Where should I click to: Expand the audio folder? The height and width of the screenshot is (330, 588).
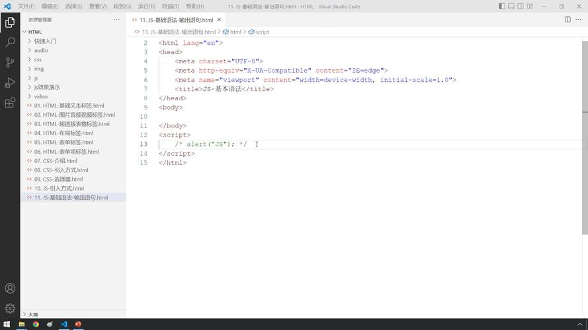click(30, 50)
